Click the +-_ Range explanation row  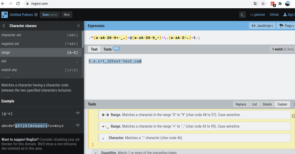click(194, 126)
